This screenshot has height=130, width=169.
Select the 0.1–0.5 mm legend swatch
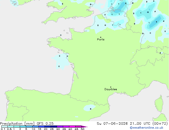5,127
